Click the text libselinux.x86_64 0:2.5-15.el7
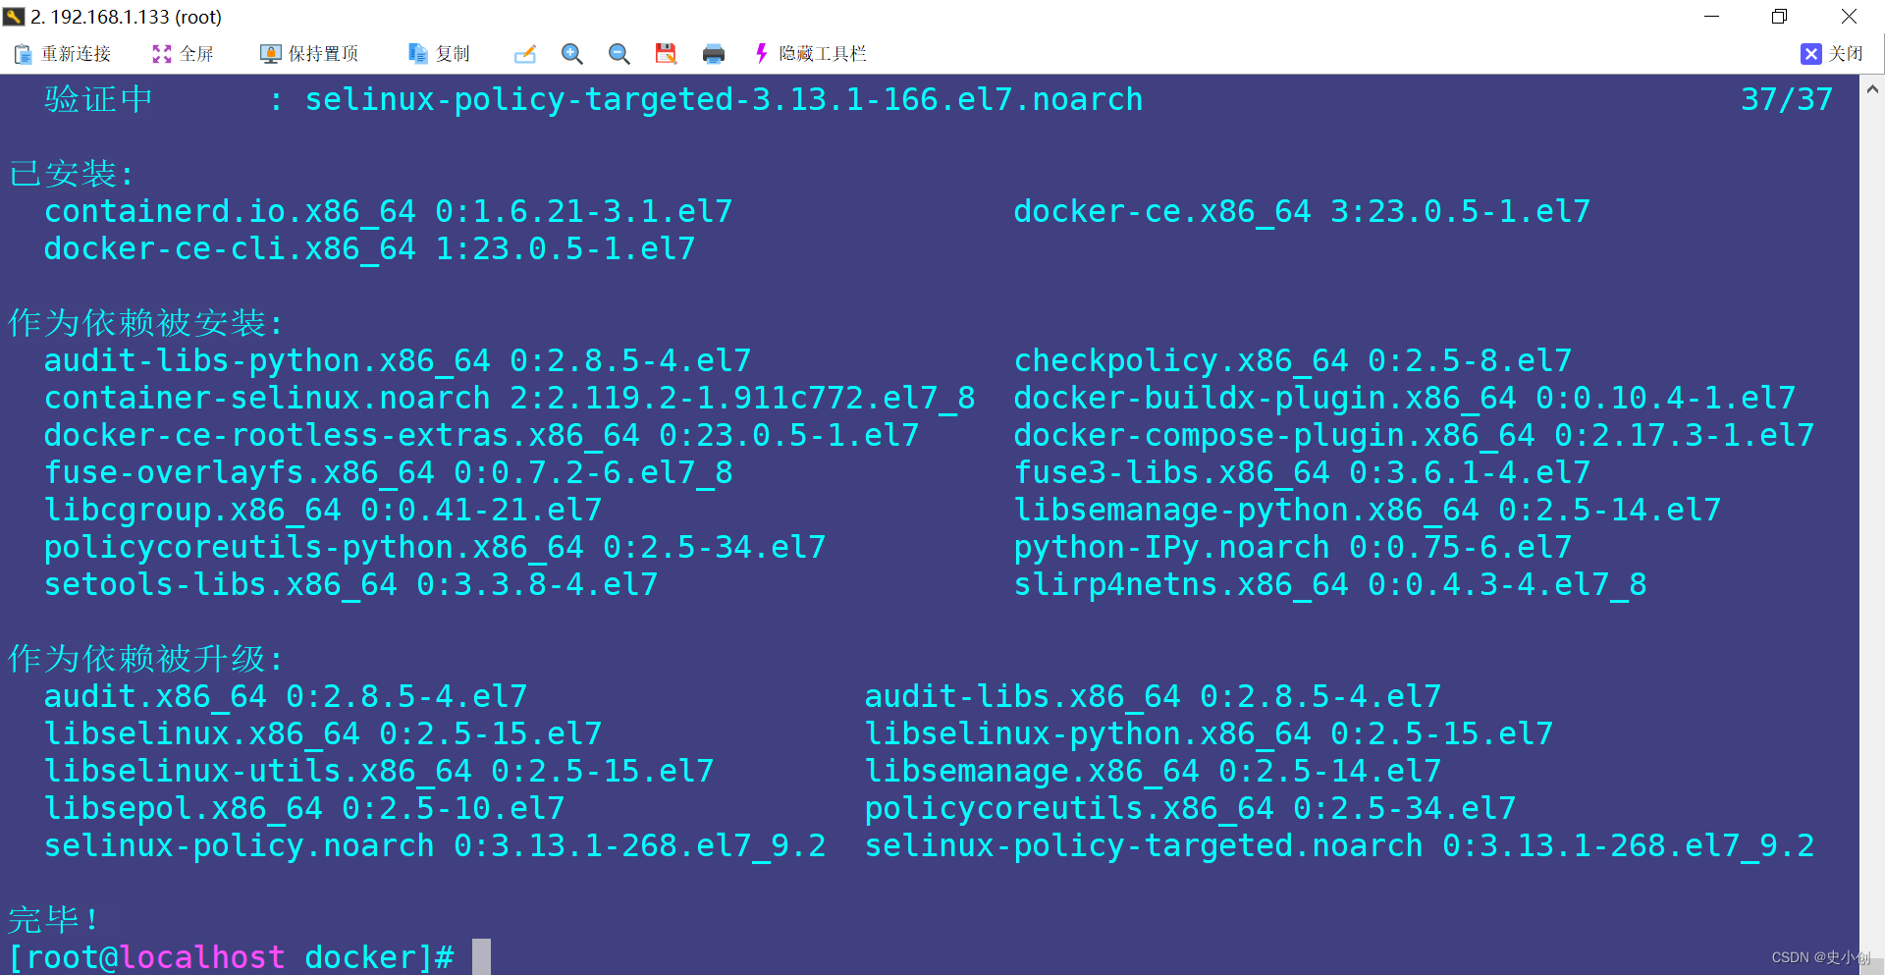The width and height of the screenshot is (1885, 975). pos(323,733)
